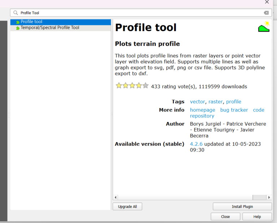Open the raster tag link

(x=215, y=102)
